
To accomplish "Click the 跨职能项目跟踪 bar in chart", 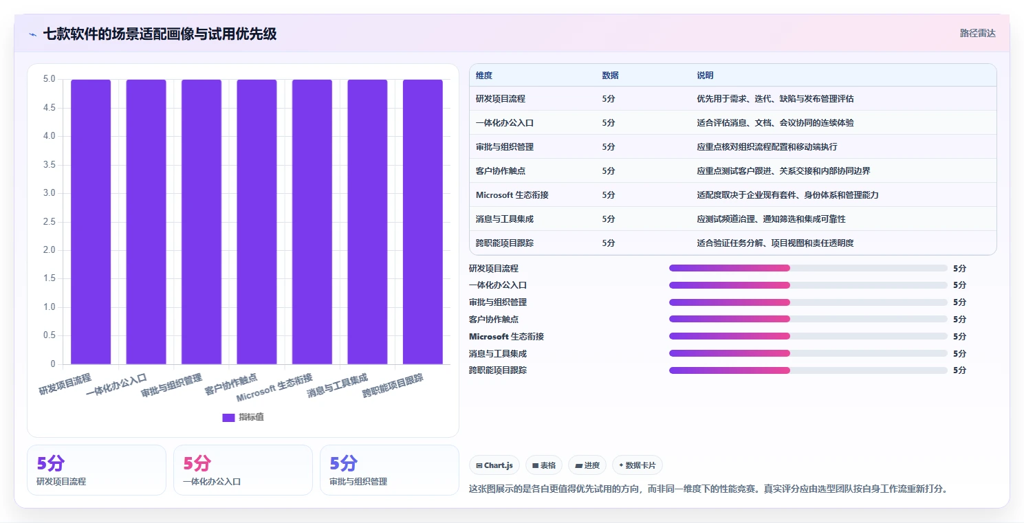I will pos(423,221).
